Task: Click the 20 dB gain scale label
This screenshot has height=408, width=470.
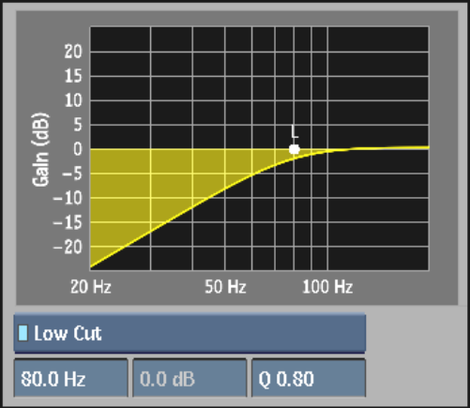Action: pyautogui.click(x=73, y=51)
